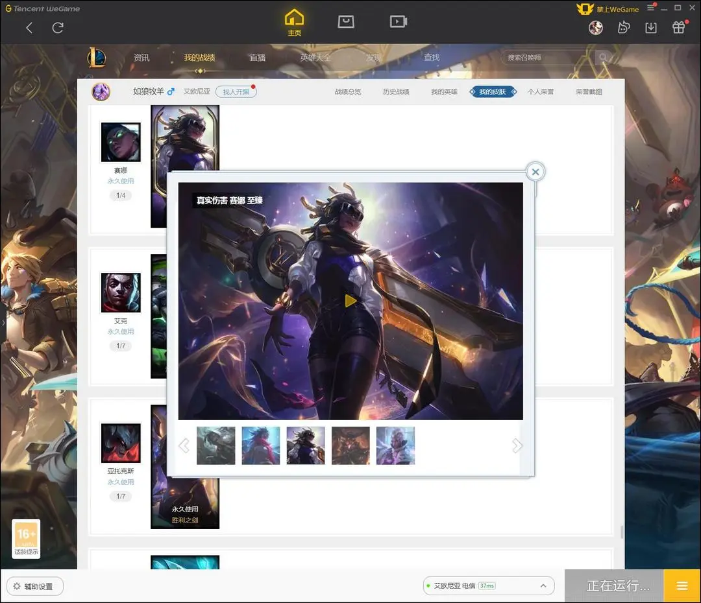Image resolution: width=701 pixels, height=603 pixels.
Task: Click the Tencent WeGame logo
Action: coord(42,8)
